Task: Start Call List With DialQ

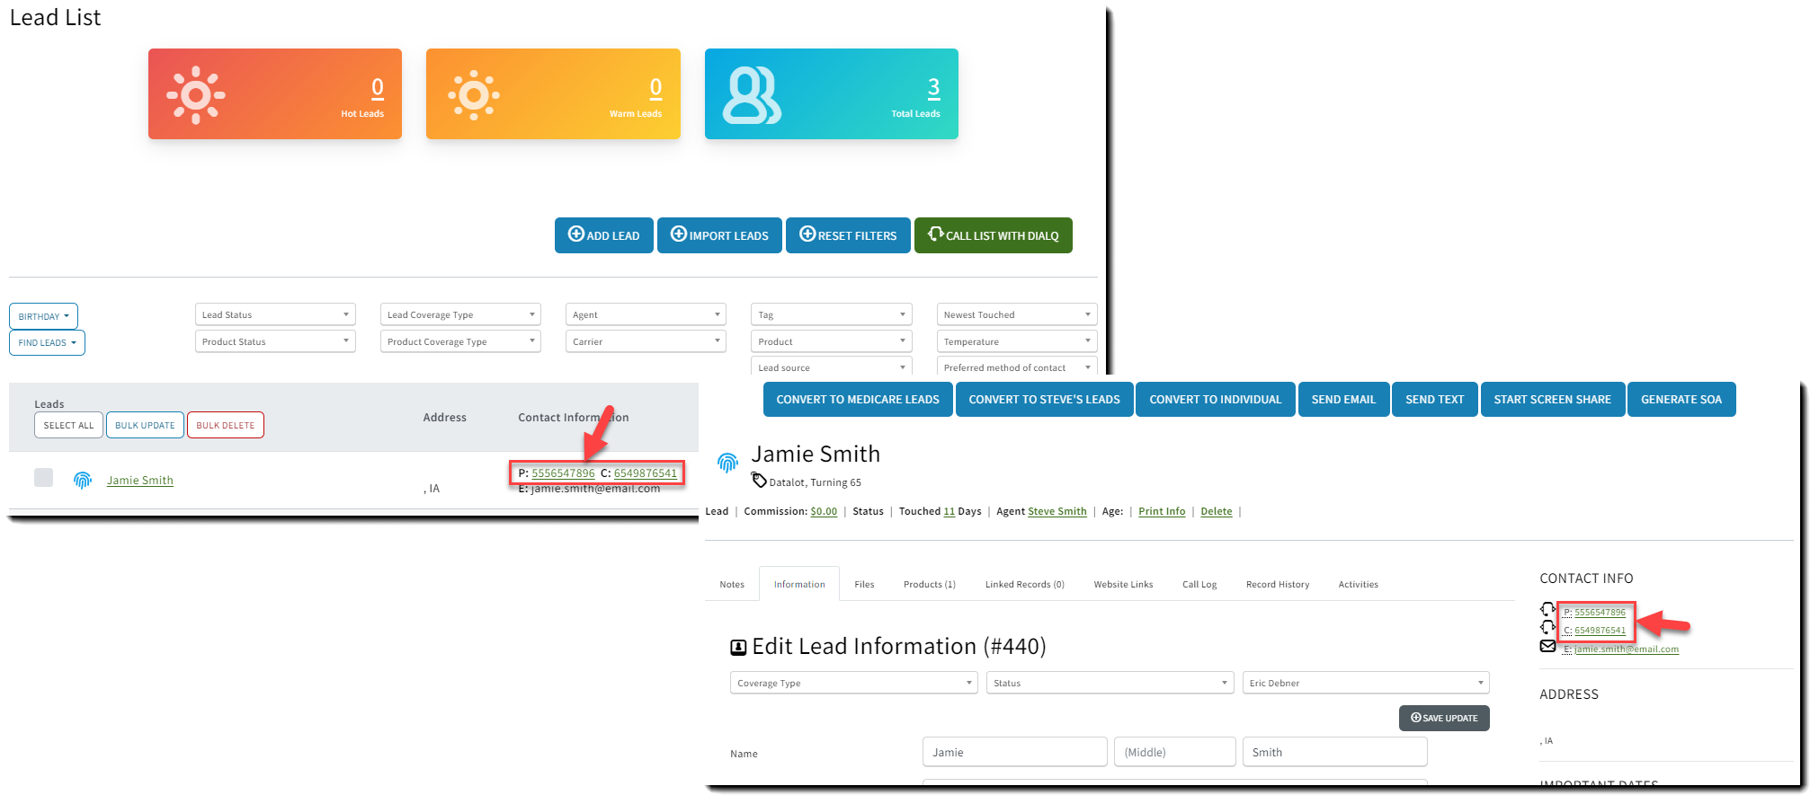Action: click(x=994, y=235)
